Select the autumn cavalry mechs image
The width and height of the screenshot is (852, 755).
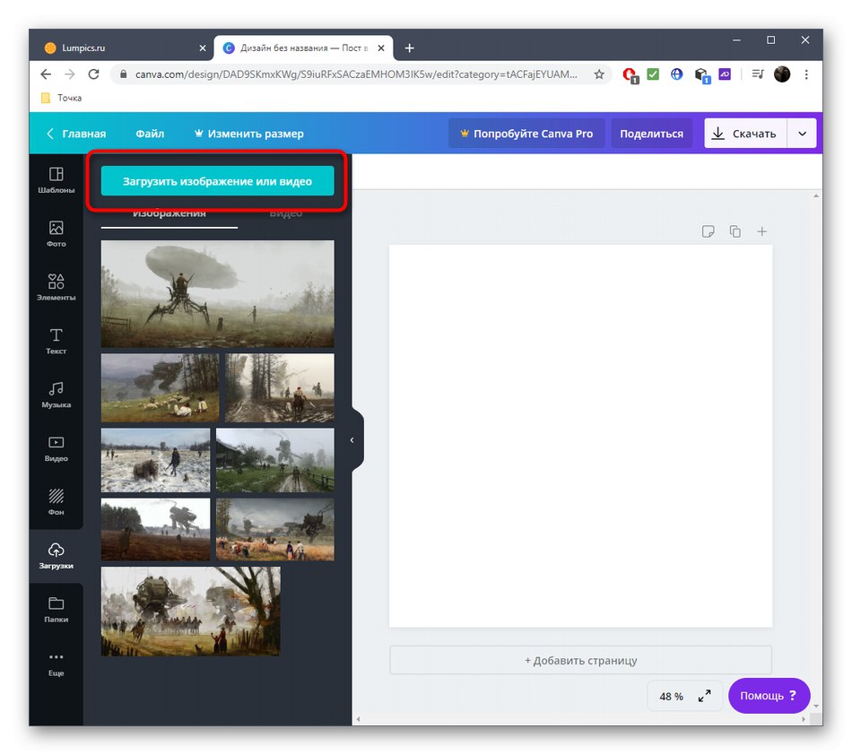(191, 612)
